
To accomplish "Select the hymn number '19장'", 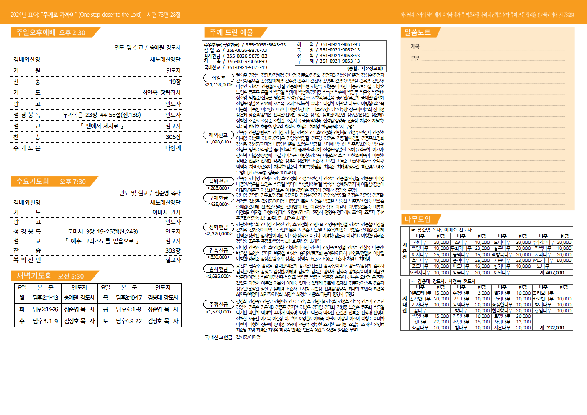I will tap(175, 82).
